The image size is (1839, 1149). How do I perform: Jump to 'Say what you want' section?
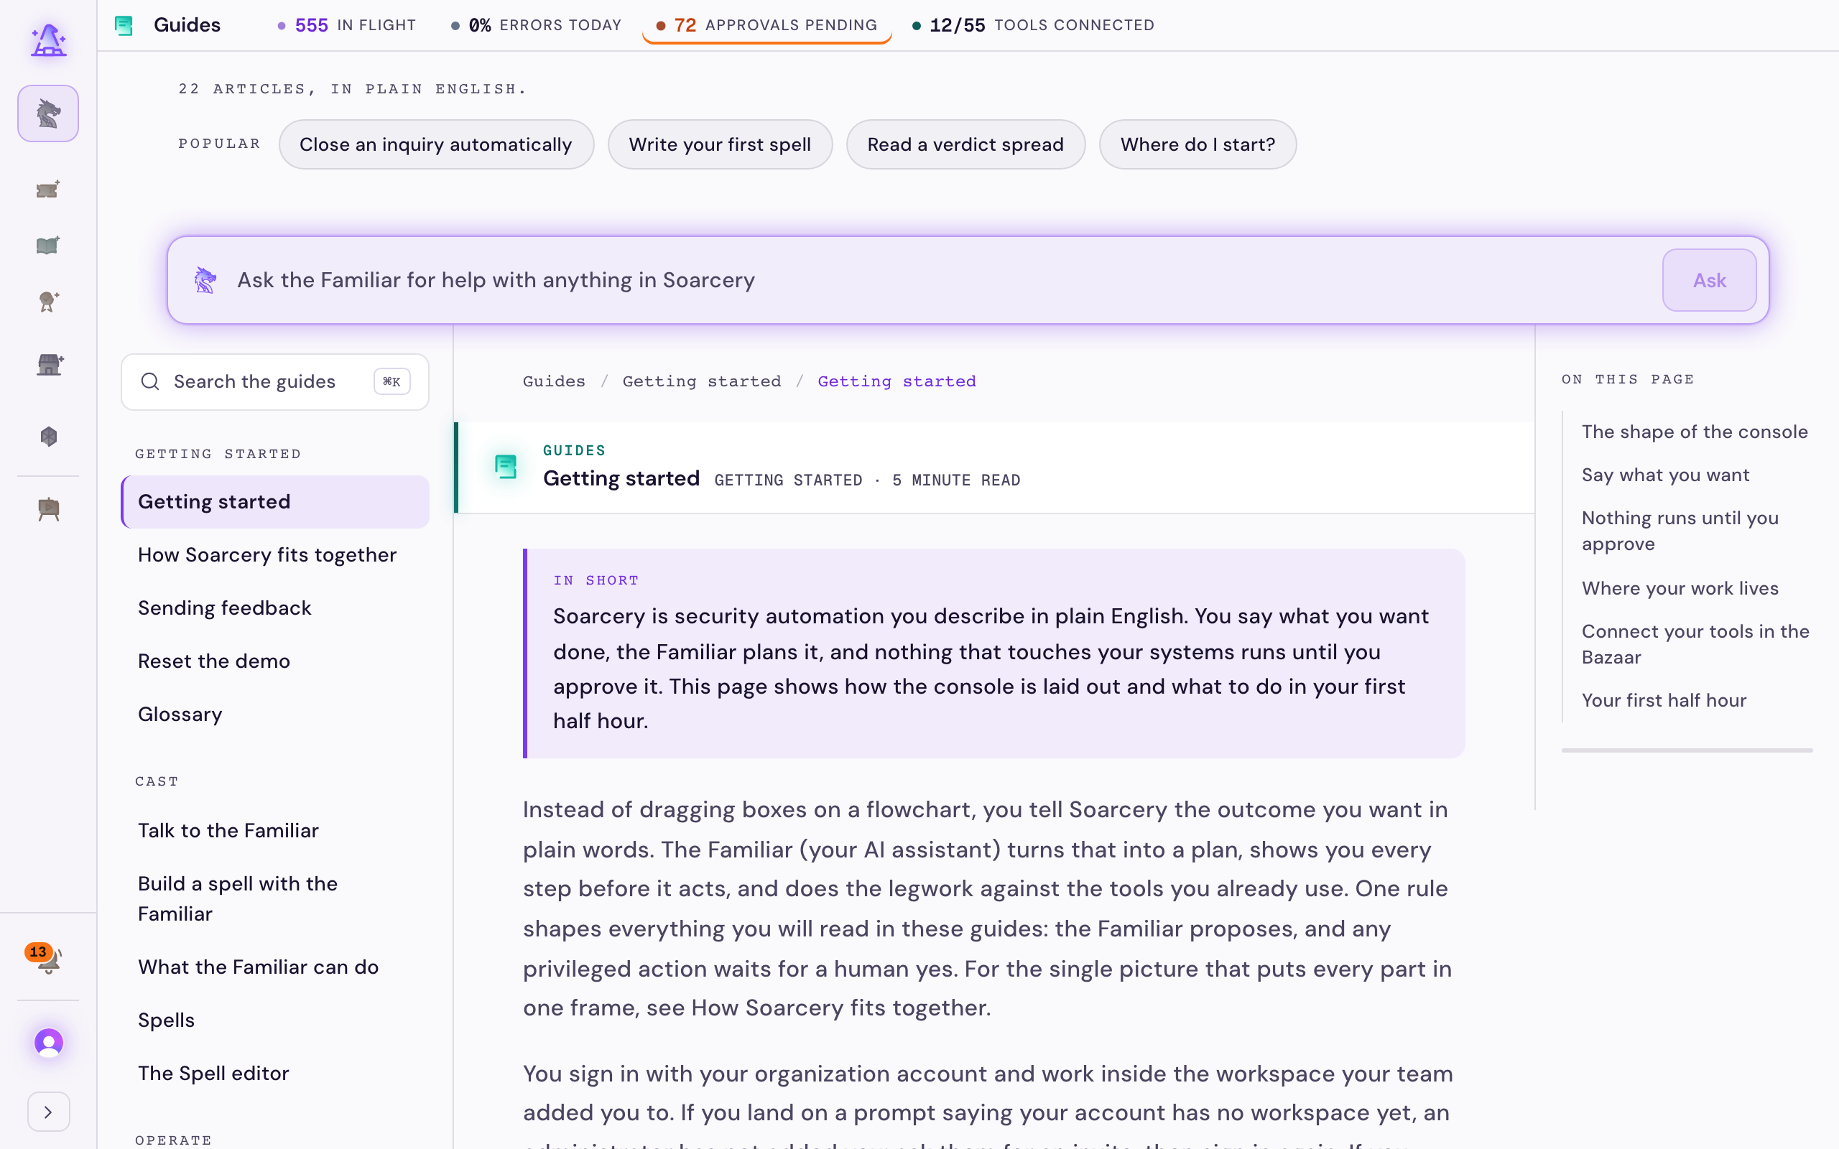point(1666,475)
